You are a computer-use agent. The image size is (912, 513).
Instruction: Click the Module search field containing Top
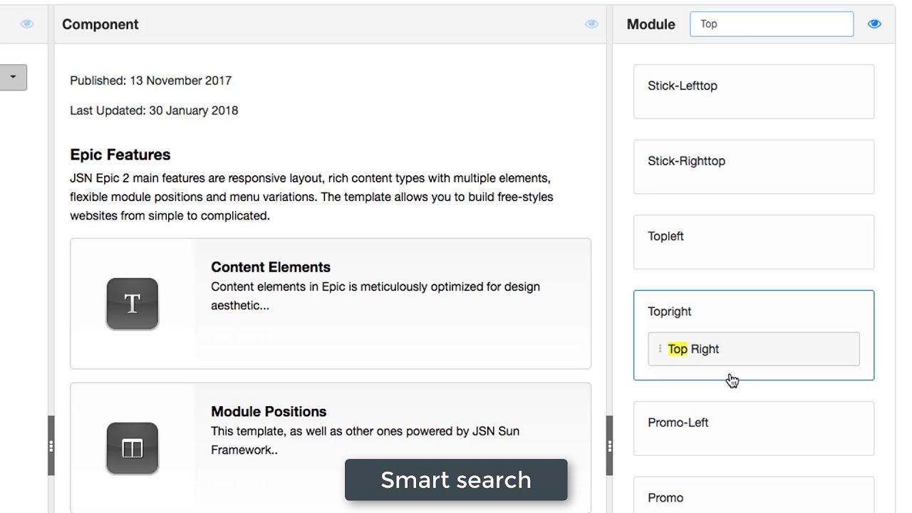[x=772, y=24]
